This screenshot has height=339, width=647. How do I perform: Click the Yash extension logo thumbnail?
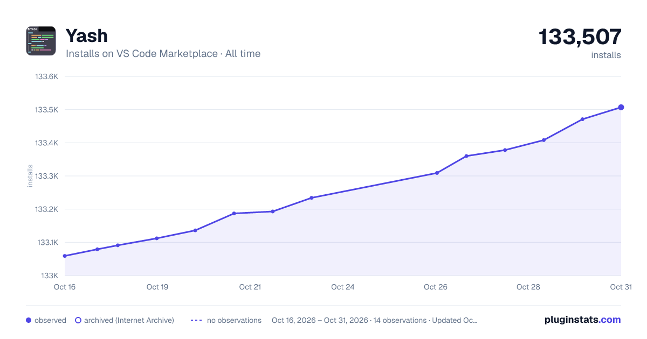pos(41,41)
